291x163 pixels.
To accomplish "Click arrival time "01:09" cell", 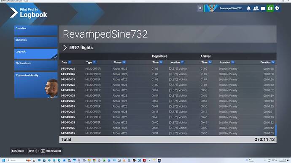I will click(x=204, y=69).
